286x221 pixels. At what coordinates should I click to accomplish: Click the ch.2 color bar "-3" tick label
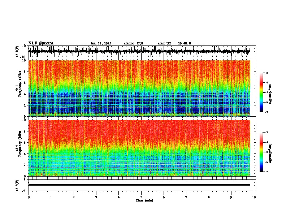(x=266, y=133)
